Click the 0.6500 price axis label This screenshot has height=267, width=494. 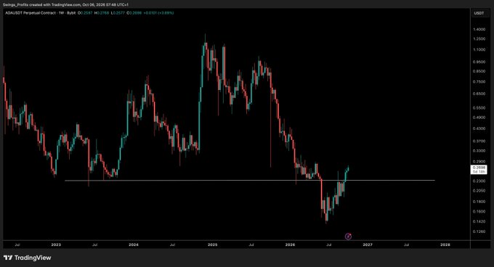point(479,94)
